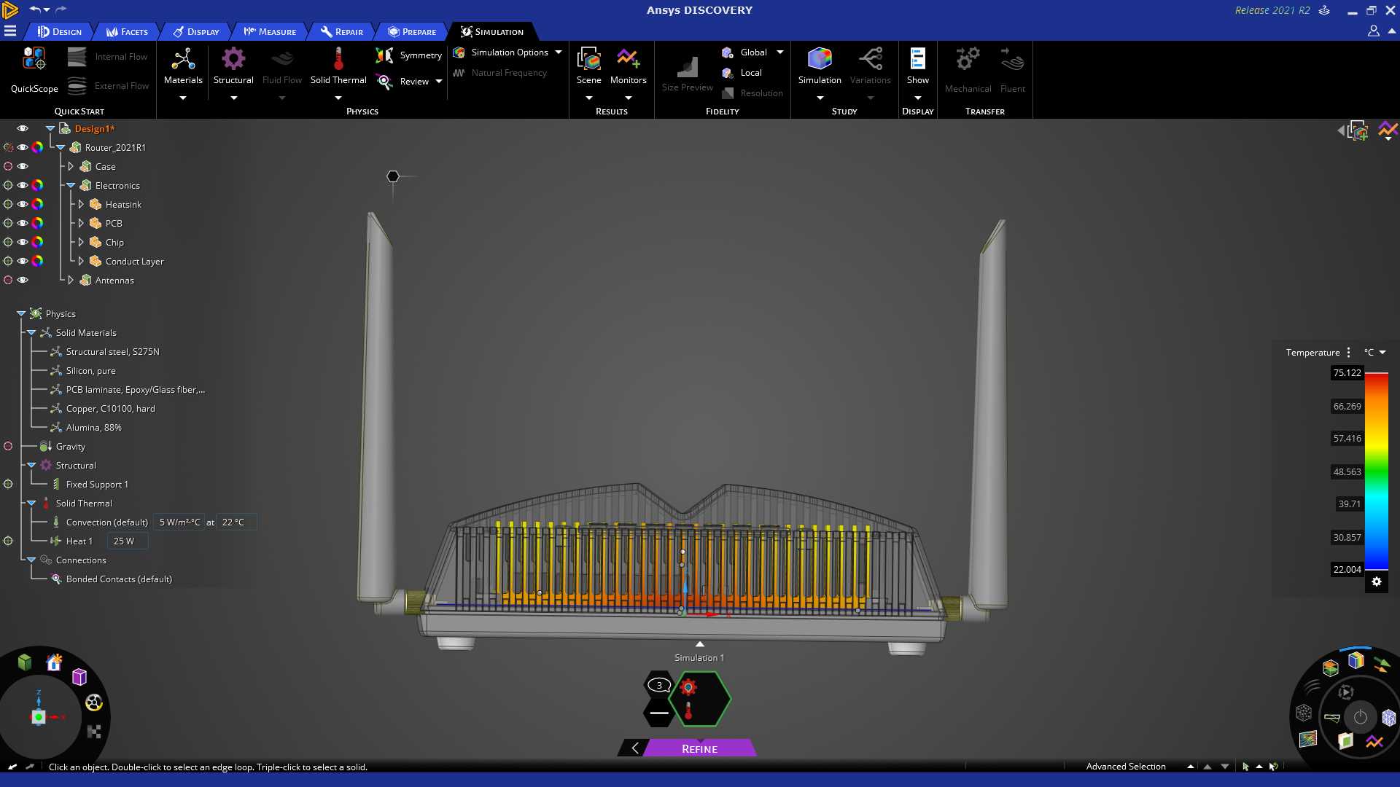The image size is (1400, 787).
Task: Collapse the Solid Materials node
Action: tap(31, 332)
